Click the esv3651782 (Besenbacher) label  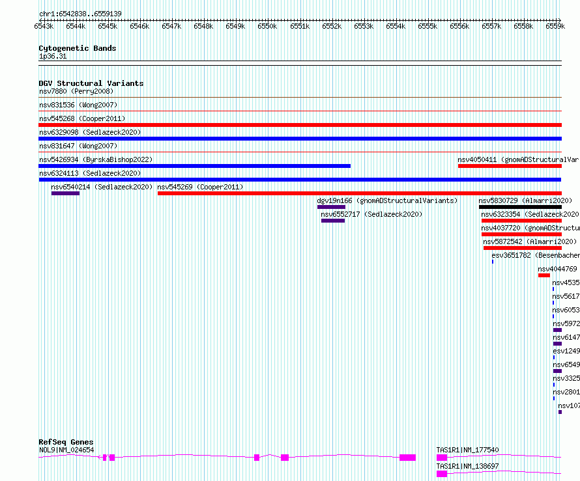click(x=536, y=255)
